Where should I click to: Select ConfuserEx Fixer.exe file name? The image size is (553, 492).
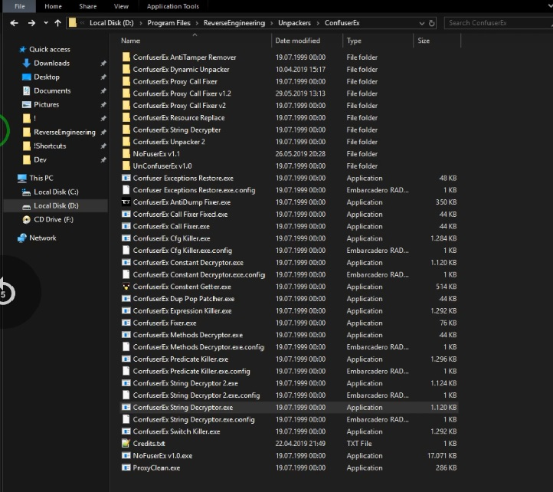click(x=165, y=323)
